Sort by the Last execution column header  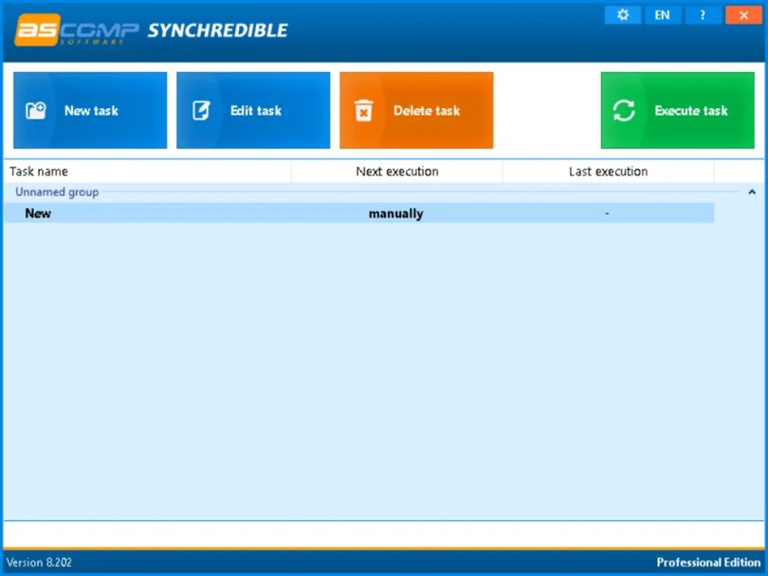click(608, 171)
